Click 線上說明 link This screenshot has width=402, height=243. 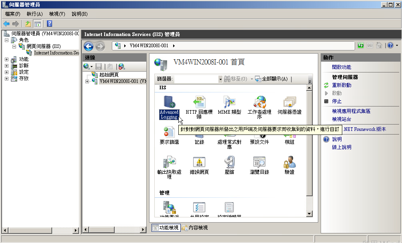[341, 147]
